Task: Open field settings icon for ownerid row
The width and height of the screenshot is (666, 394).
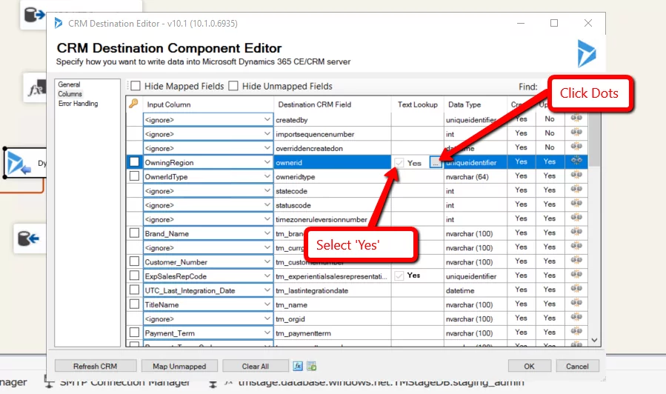Action: pyautogui.click(x=576, y=161)
